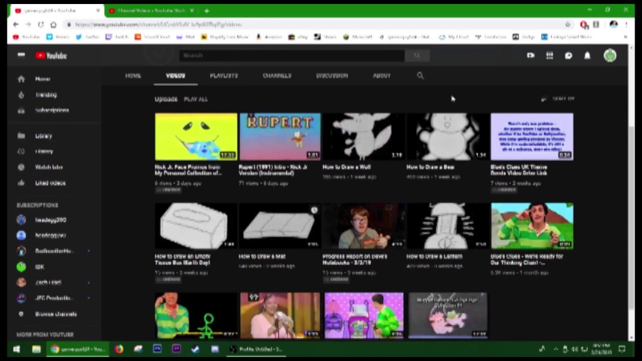Open a new Chrome tab
Viewport: 642px width, 361px height.
click(207, 11)
